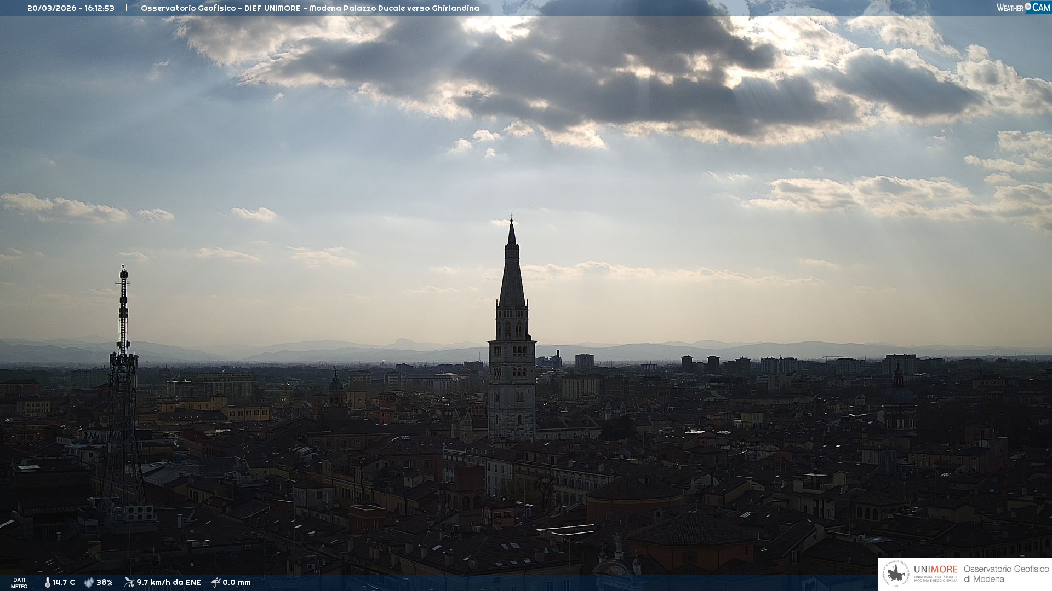Click the thermometer temperature icon
Viewport: 1052px width, 591px height.
point(47,582)
